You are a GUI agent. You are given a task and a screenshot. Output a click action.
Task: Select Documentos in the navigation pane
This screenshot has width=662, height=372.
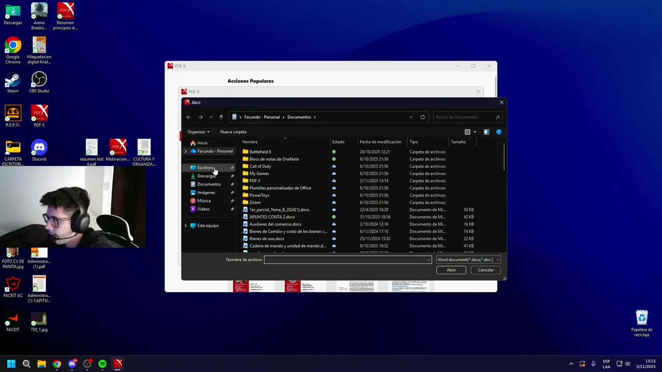coord(209,184)
